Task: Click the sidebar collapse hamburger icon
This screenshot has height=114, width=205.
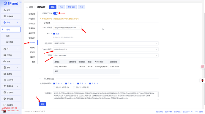Action: 4,112
